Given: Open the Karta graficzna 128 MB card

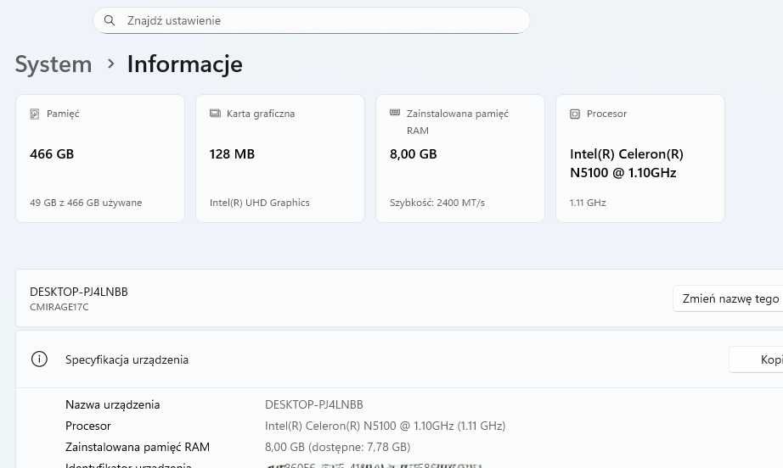Looking at the screenshot, I should click(280, 159).
